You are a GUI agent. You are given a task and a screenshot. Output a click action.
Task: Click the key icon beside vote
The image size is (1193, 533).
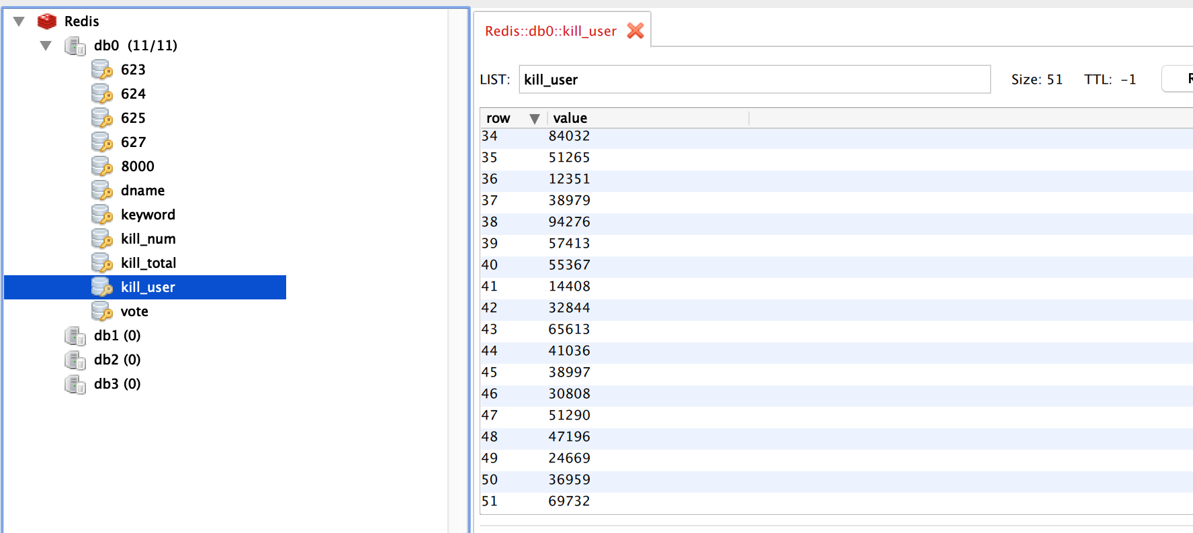tap(101, 311)
